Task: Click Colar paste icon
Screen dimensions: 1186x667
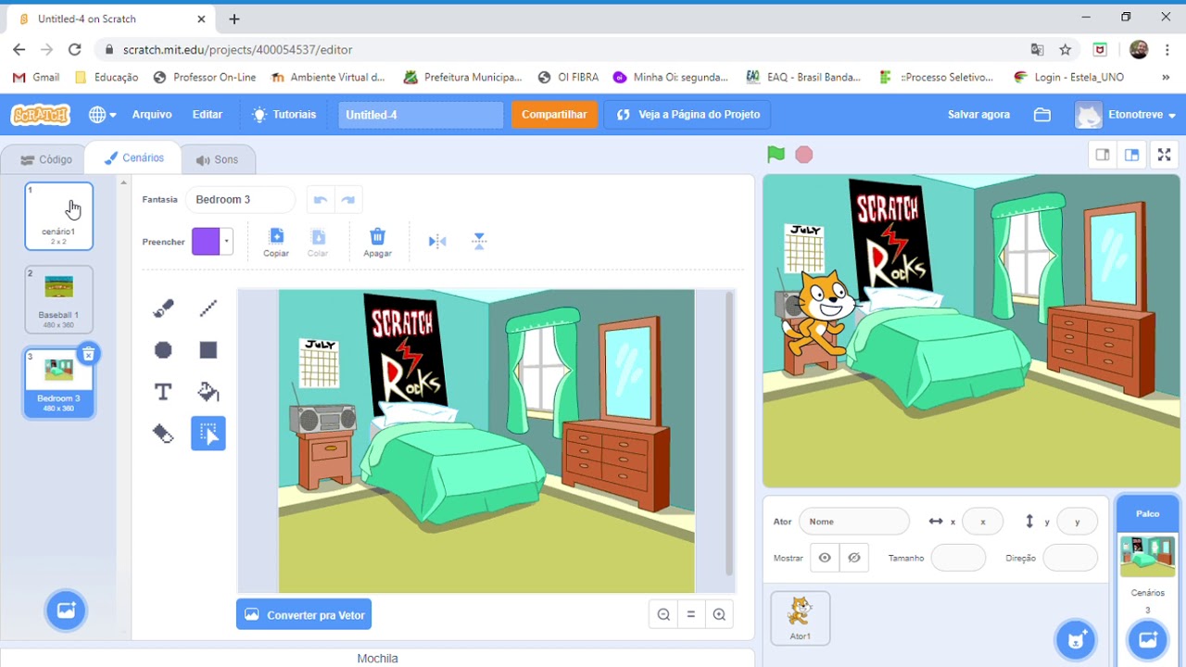Action: click(318, 236)
